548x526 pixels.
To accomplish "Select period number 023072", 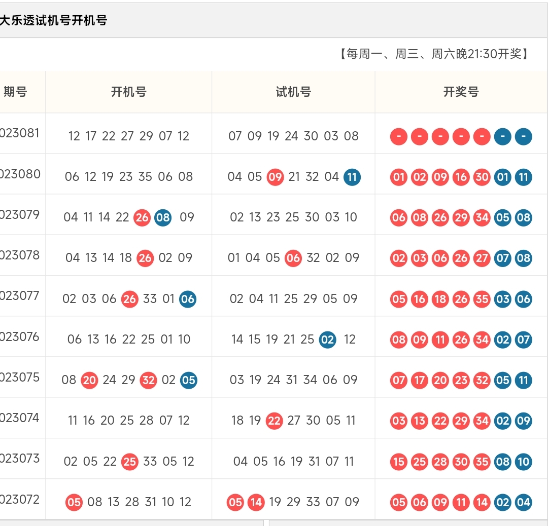I will pos(20,500).
